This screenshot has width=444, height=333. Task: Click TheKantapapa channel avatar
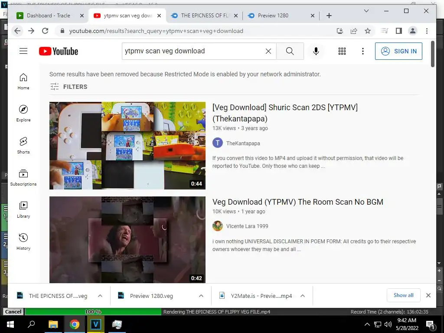point(218,143)
